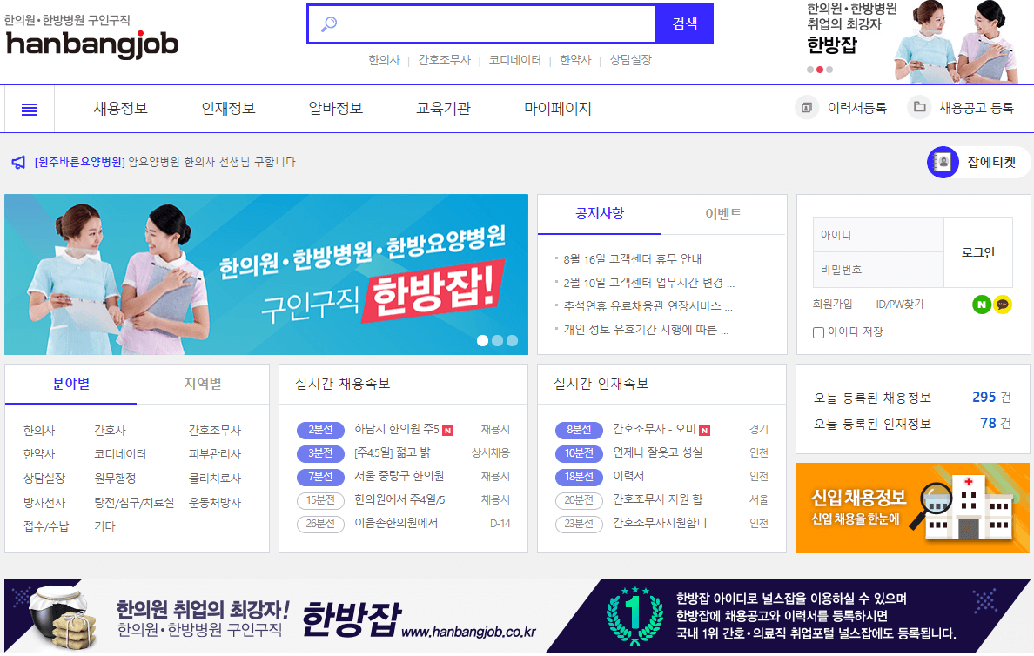This screenshot has height=656, width=1034.
Task: Open the 원주바른요양병원 announcement ticker
Action: (164, 162)
